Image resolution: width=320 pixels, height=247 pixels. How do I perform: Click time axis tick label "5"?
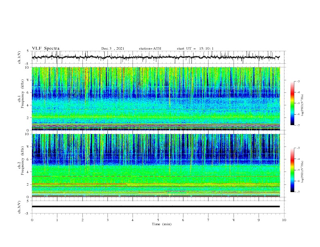(158, 220)
